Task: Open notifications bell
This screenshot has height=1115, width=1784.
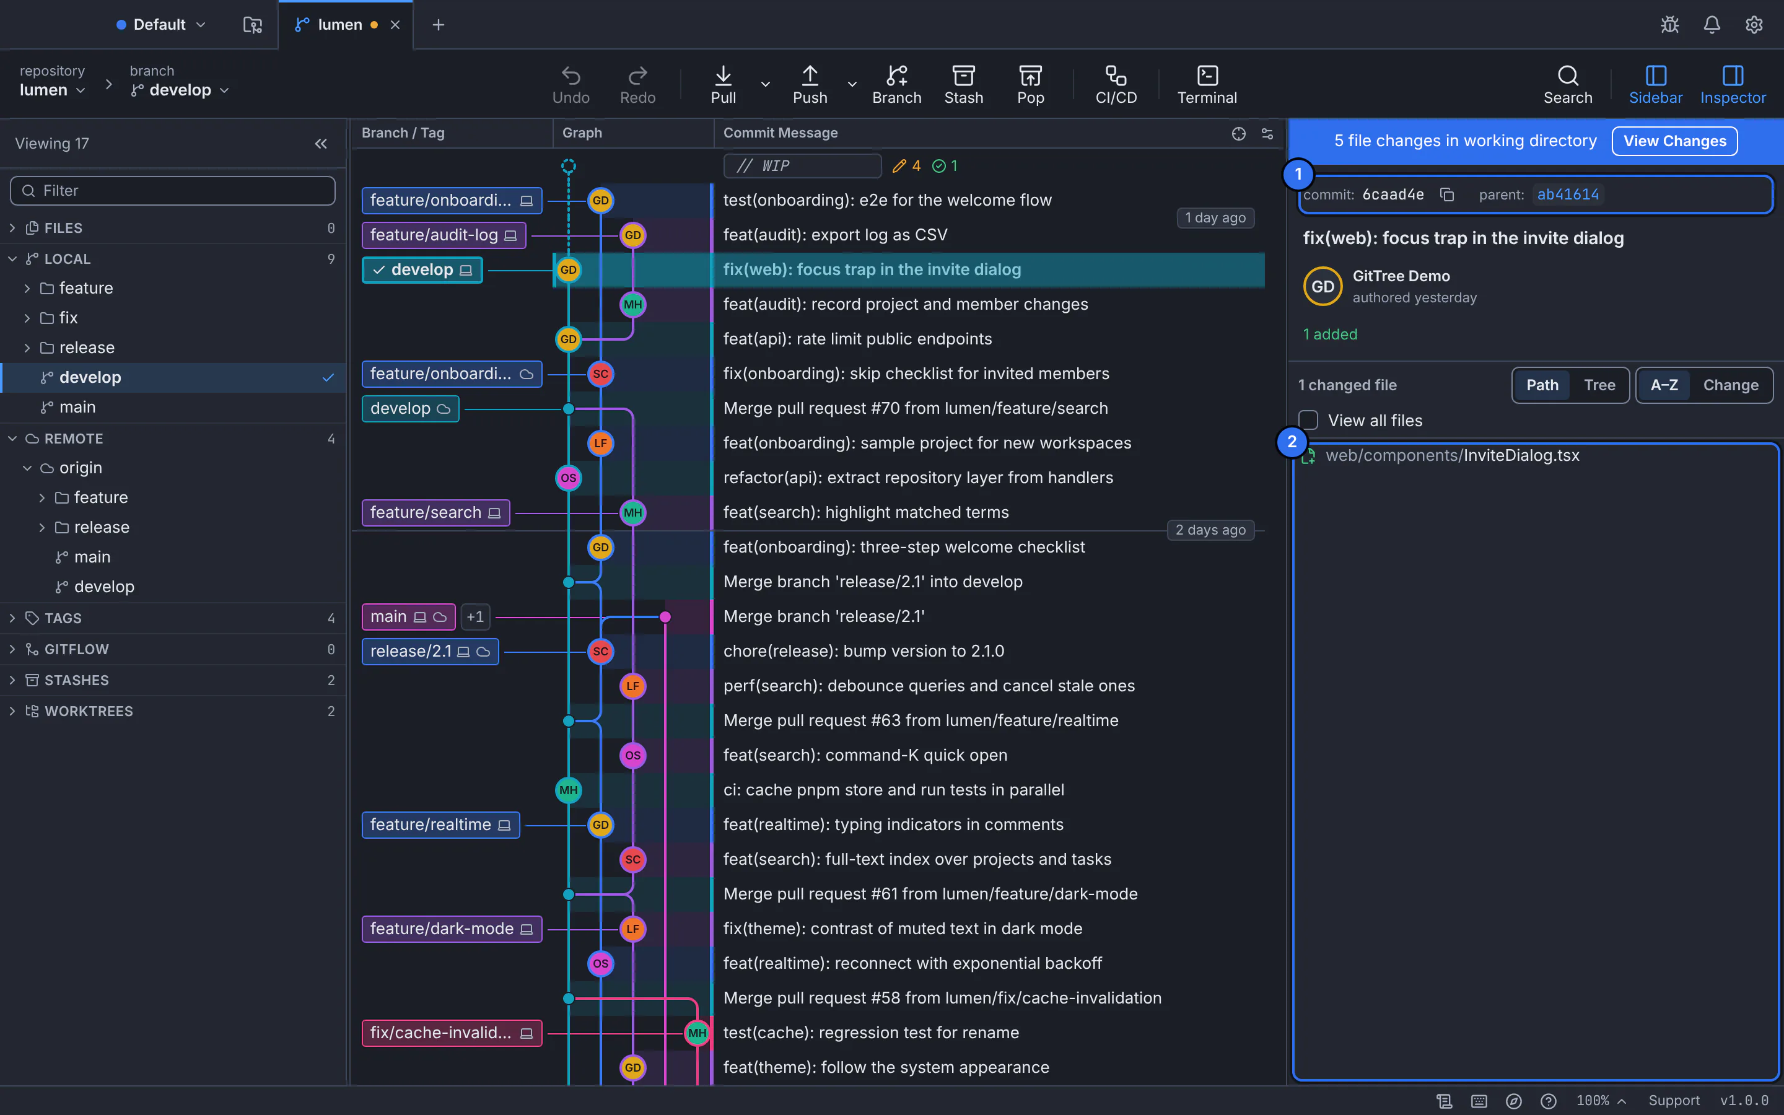Action: pyautogui.click(x=1712, y=24)
